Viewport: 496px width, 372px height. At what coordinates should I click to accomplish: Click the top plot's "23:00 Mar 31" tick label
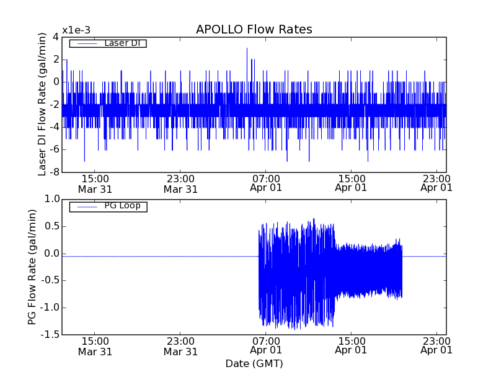point(180,182)
